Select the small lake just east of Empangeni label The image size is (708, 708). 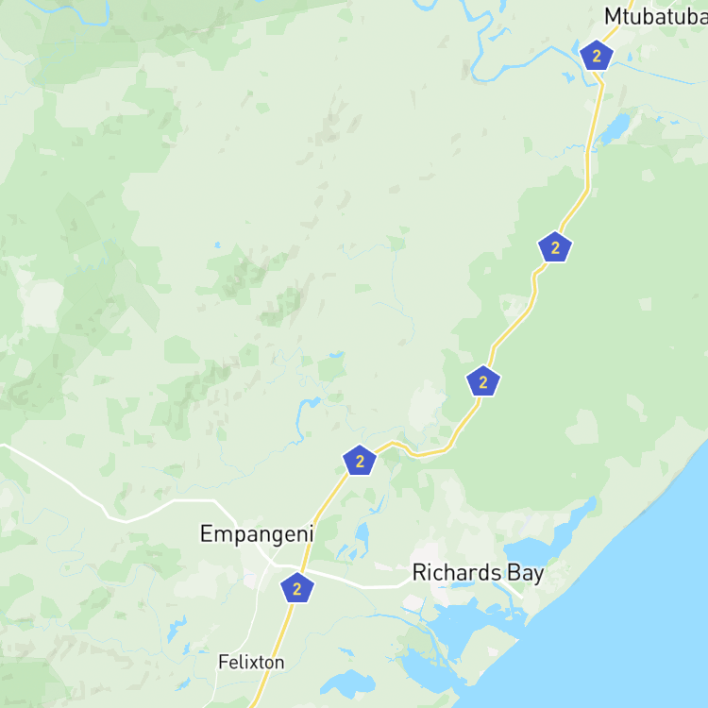[x=362, y=536]
